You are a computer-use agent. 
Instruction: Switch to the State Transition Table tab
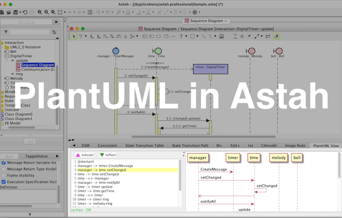click(x=143, y=145)
